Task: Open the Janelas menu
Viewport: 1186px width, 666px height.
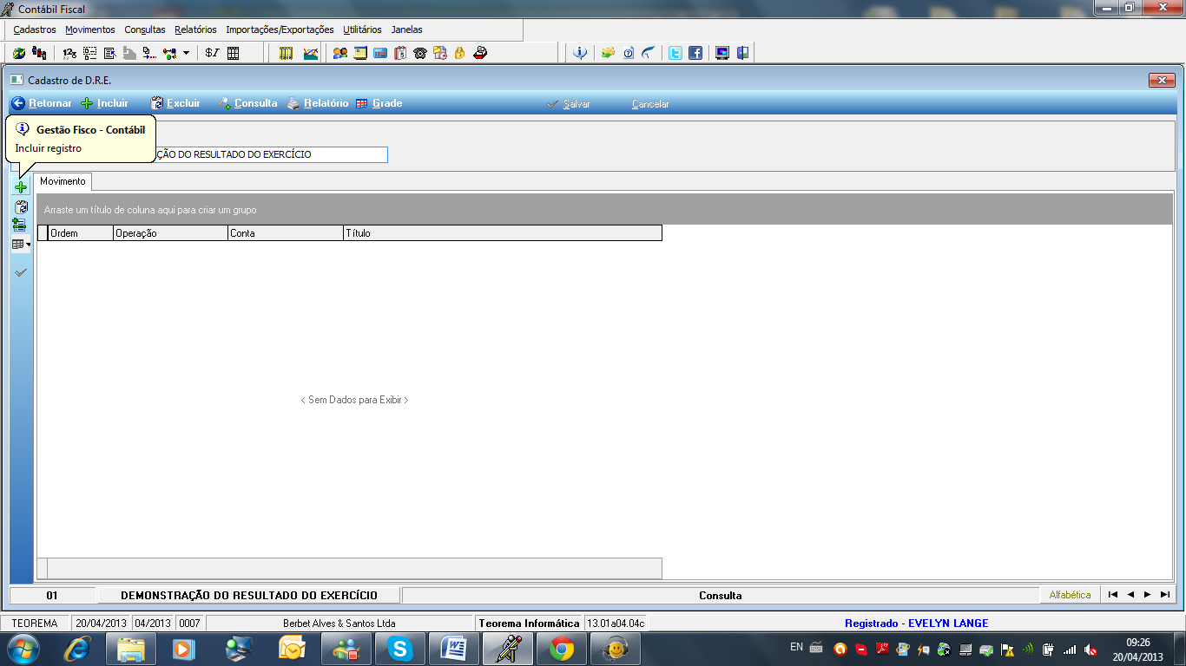Action: (x=407, y=29)
